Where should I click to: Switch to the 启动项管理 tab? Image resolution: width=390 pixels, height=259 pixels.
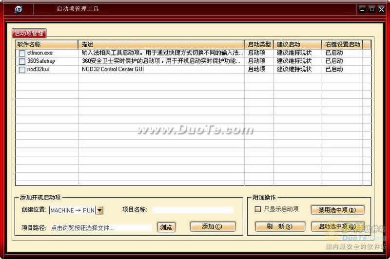click(29, 33)
